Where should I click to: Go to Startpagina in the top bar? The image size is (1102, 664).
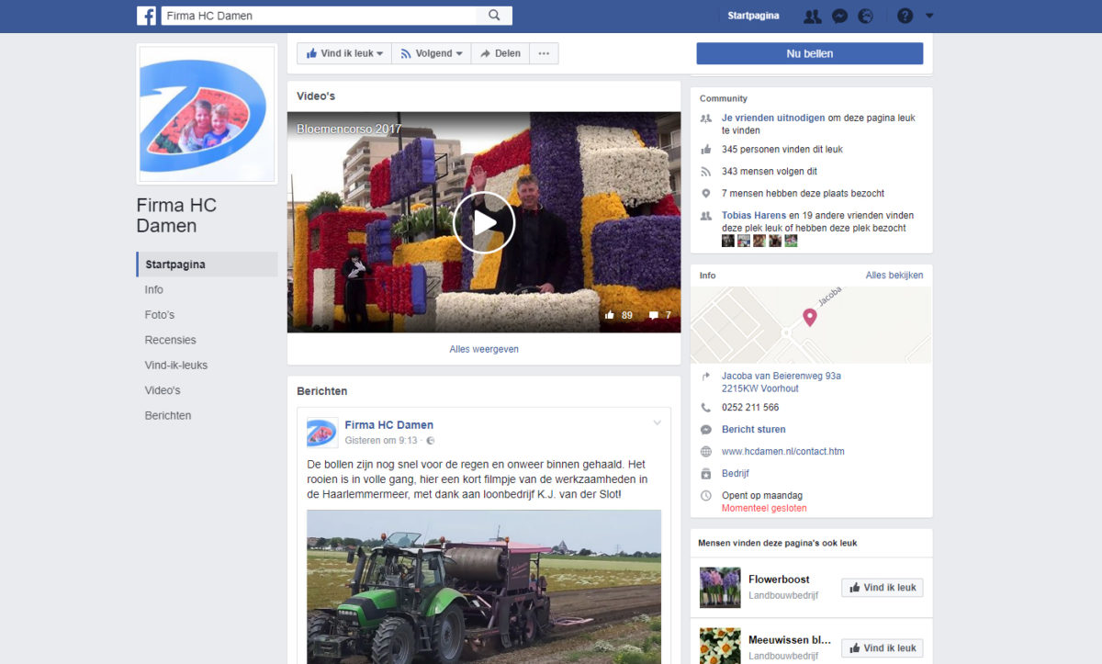click(753, 16)
